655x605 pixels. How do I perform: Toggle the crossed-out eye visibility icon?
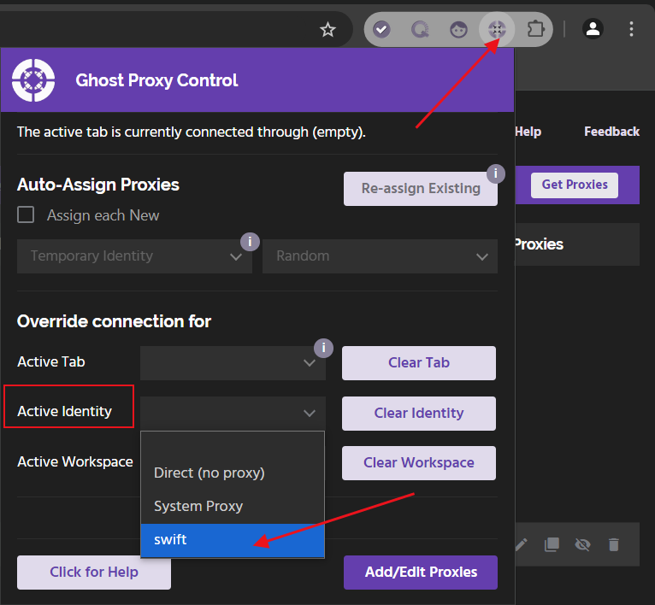[582, 544]
